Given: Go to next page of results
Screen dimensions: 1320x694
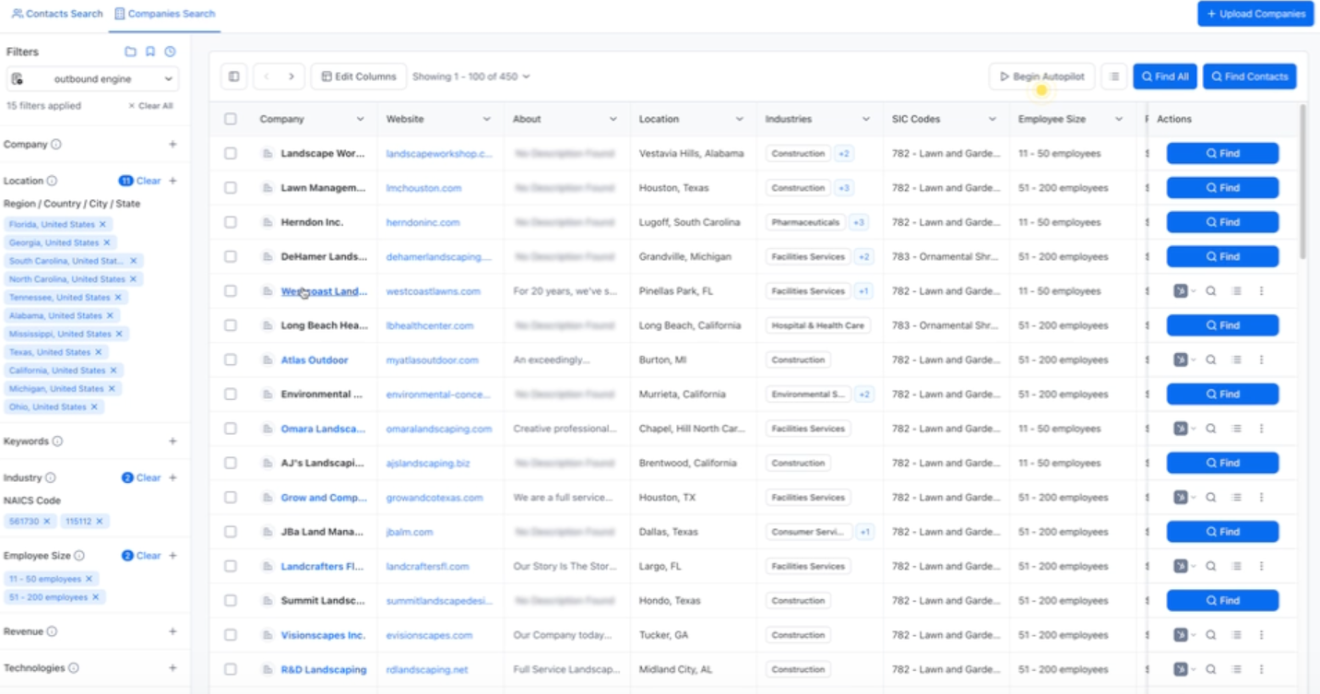Looking at the screenshot, I should click(x=291, y=76).
